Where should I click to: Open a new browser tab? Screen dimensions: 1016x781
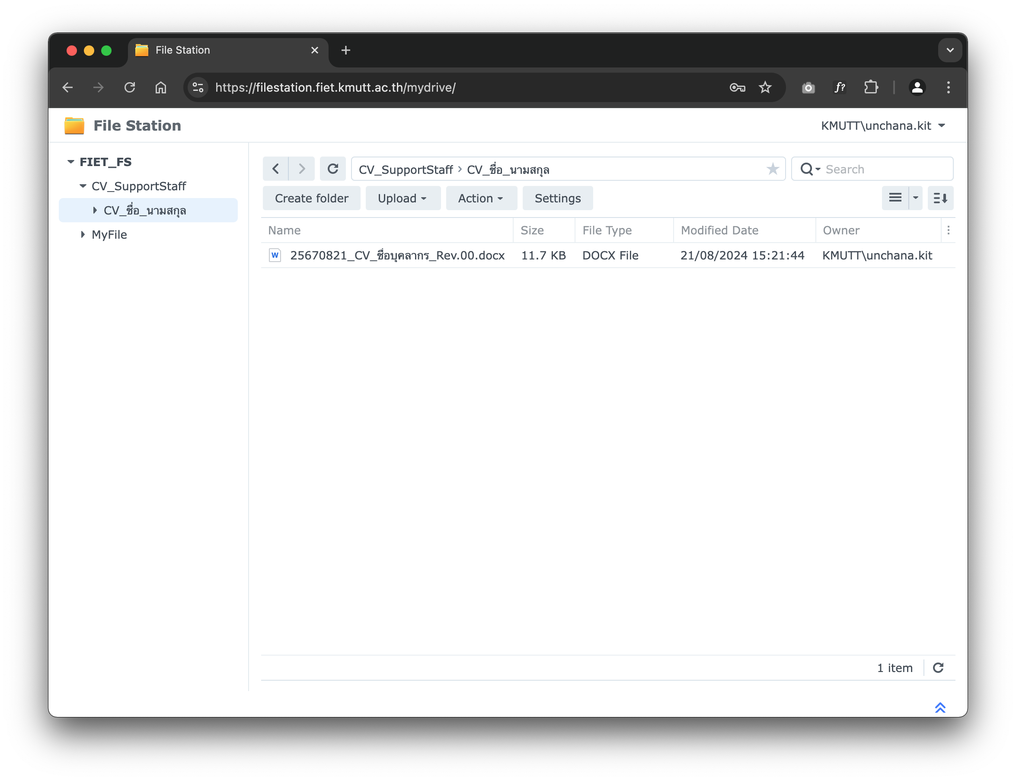click(346, 50)
